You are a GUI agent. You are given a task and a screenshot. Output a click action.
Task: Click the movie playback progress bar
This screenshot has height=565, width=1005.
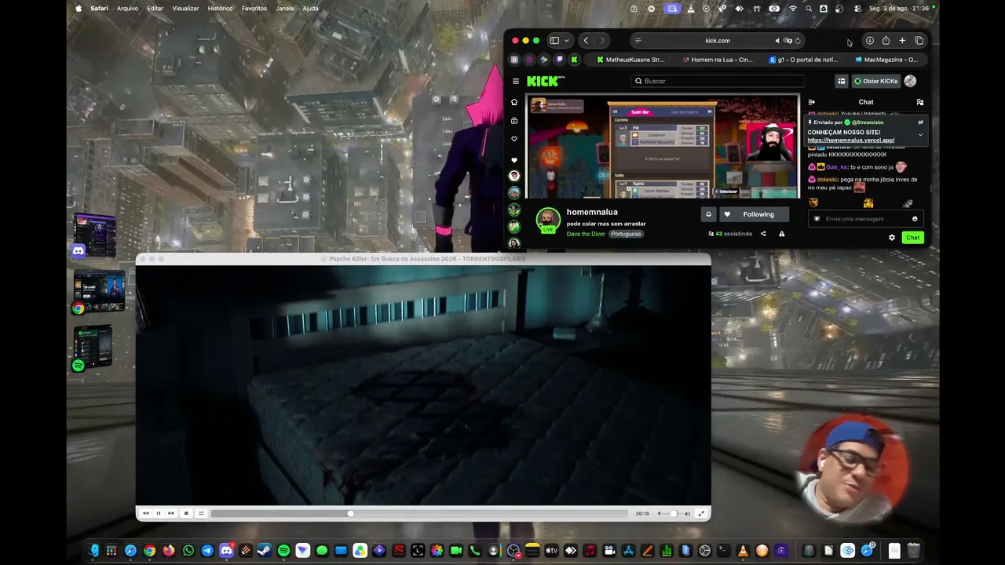[420, 513]
